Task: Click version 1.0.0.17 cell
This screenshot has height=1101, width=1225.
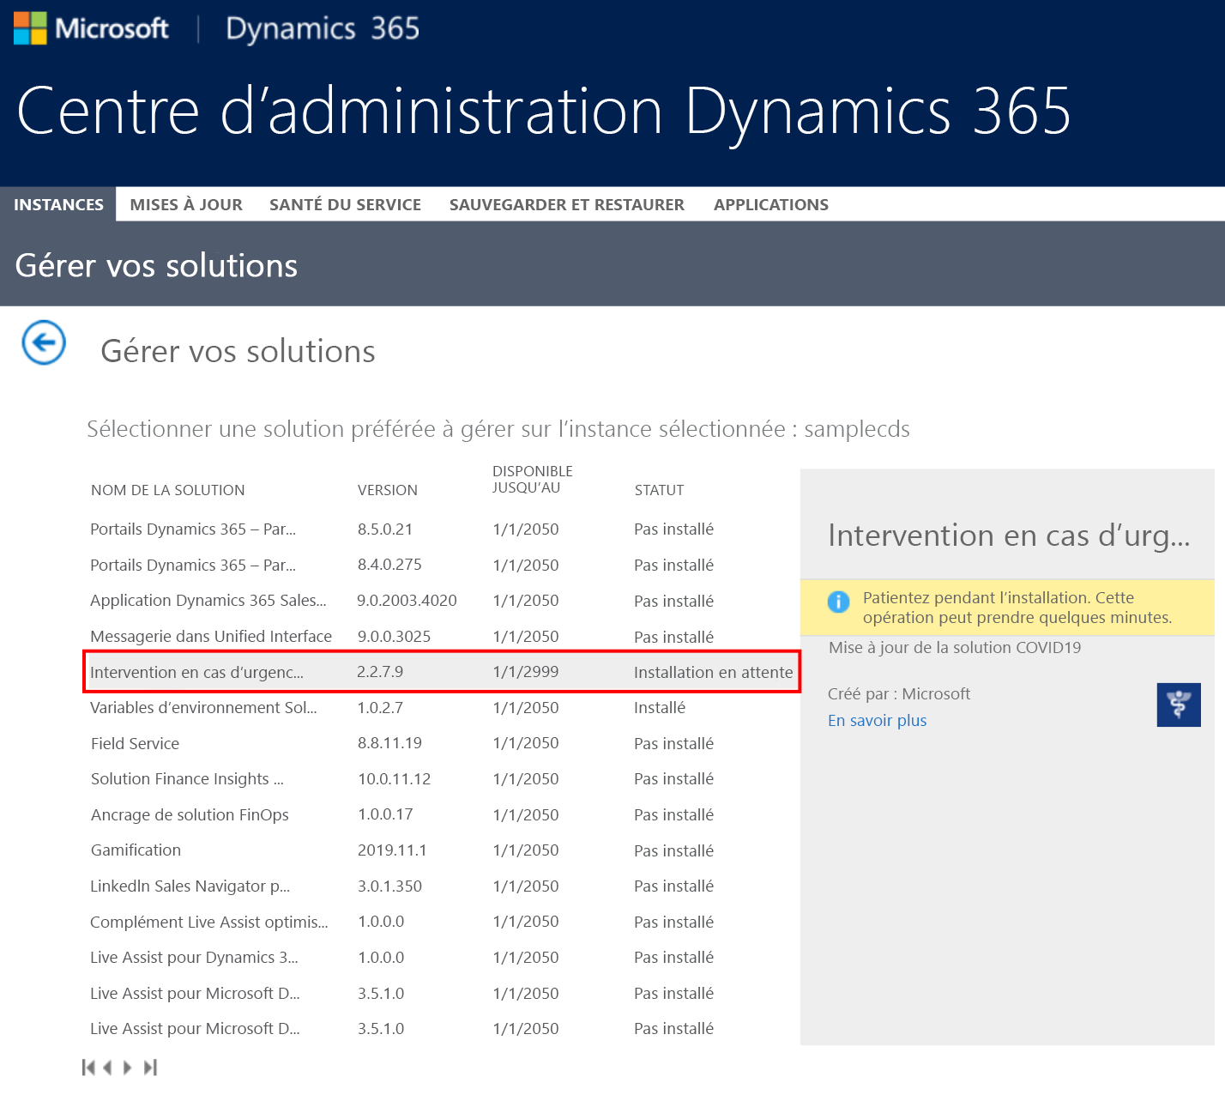Action: (x=385, y=814)
